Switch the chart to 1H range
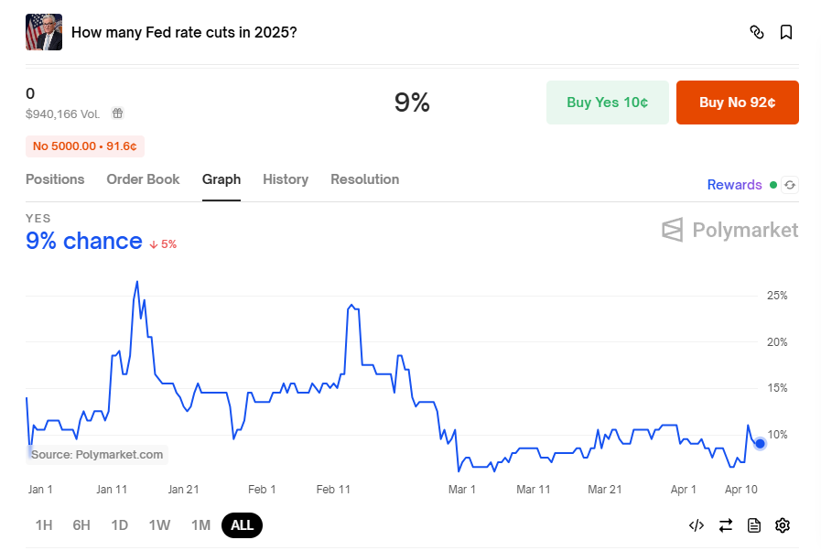Viewport: 821px width, 551px height. tap(43, 525)
